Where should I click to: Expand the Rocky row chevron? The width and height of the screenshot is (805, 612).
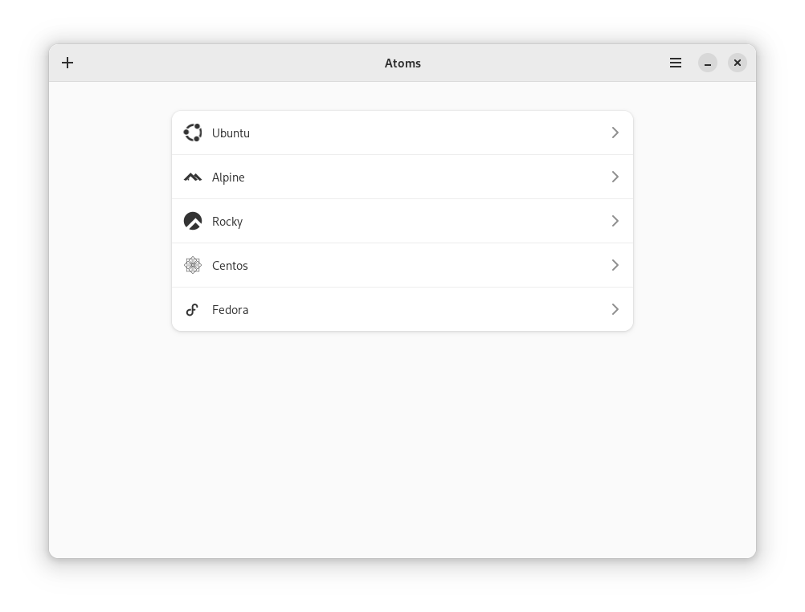(x=615, y=221)
